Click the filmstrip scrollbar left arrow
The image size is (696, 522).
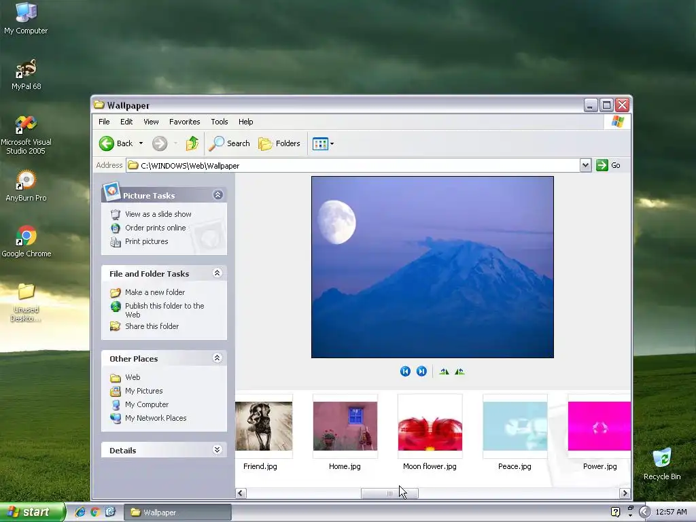click(241, 493)
